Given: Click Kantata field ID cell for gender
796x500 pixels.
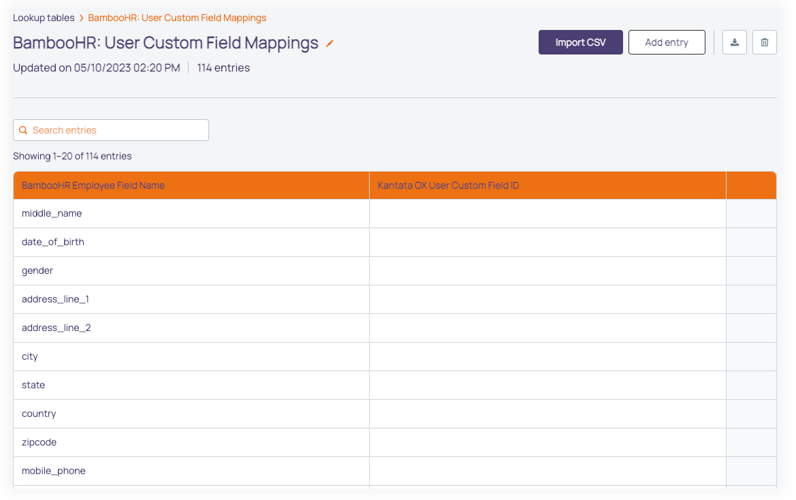Looking at the screenshot, I should pyautogui.click(x=547, y=270).
